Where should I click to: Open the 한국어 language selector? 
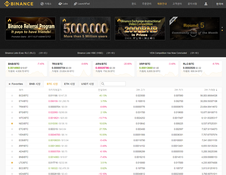[220, 4]
